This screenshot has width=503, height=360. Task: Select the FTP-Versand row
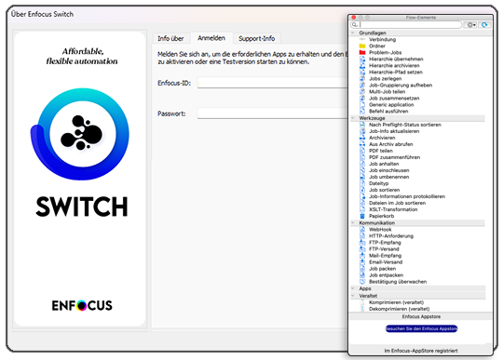(x=417, y=249)
